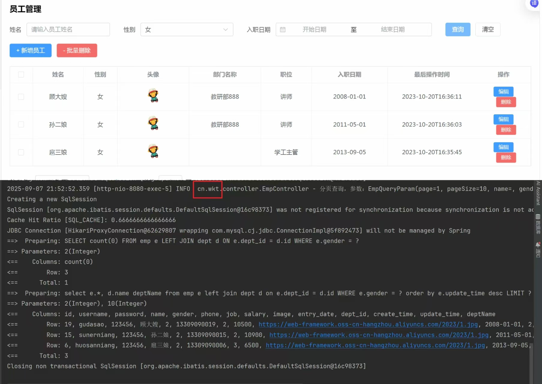This screenshot has width=542, height=384.
Task: Click avatar image of 扈三娘
Action: click(153, 151)
